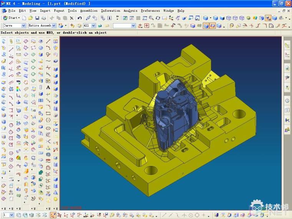
Task: Activate the Rotate view tool
Action: [x=158, y=18]
